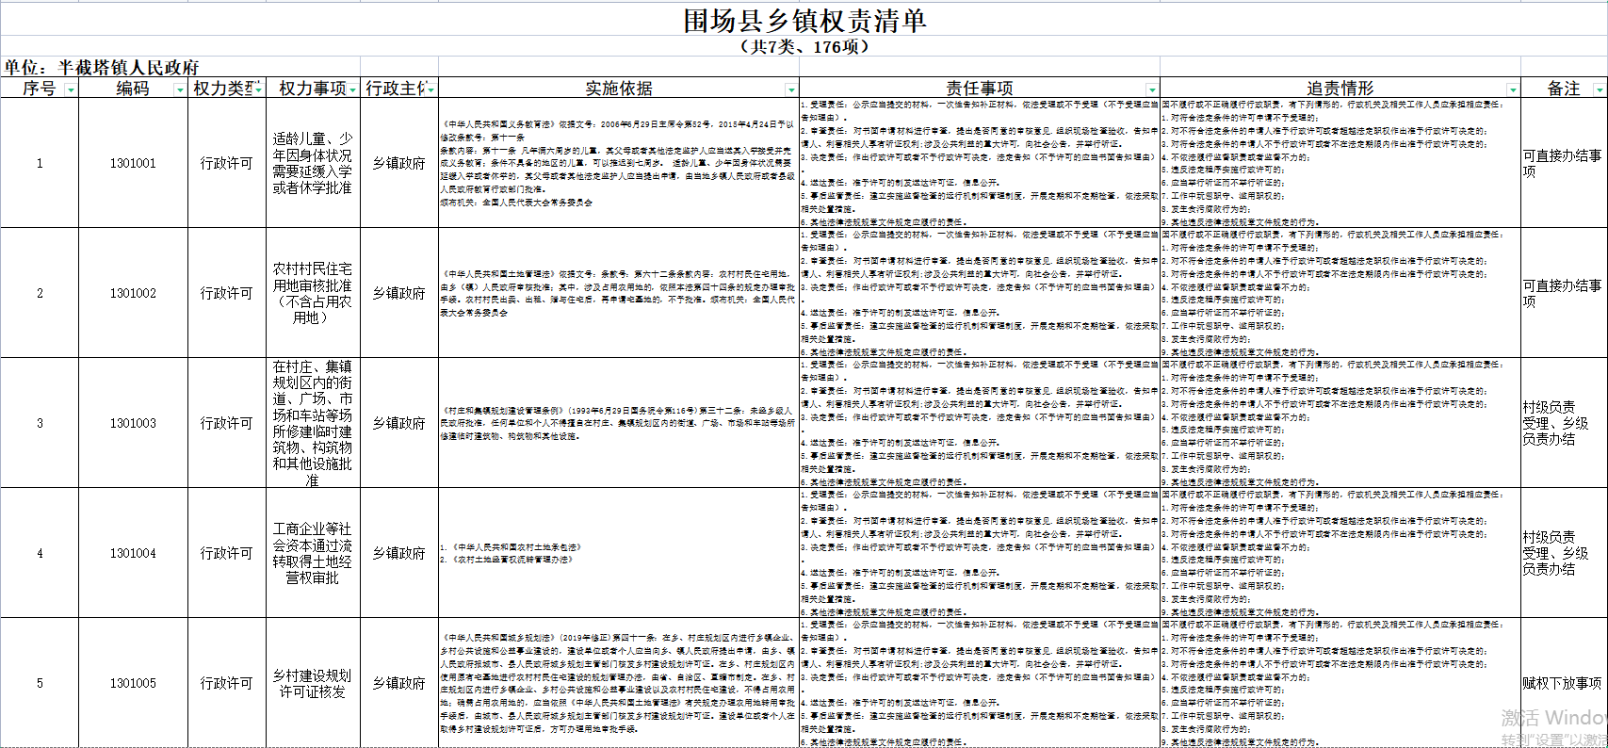The image size is (1608, 748).
Task: Select the 乡村建设规划许可证核发 cell
Action: tap(313, 683)
